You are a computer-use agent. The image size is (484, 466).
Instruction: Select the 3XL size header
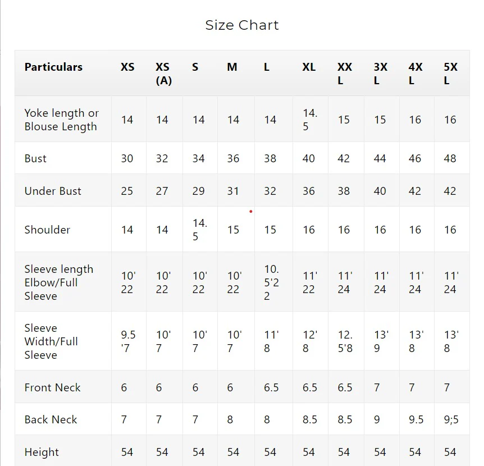coord(380,74)
